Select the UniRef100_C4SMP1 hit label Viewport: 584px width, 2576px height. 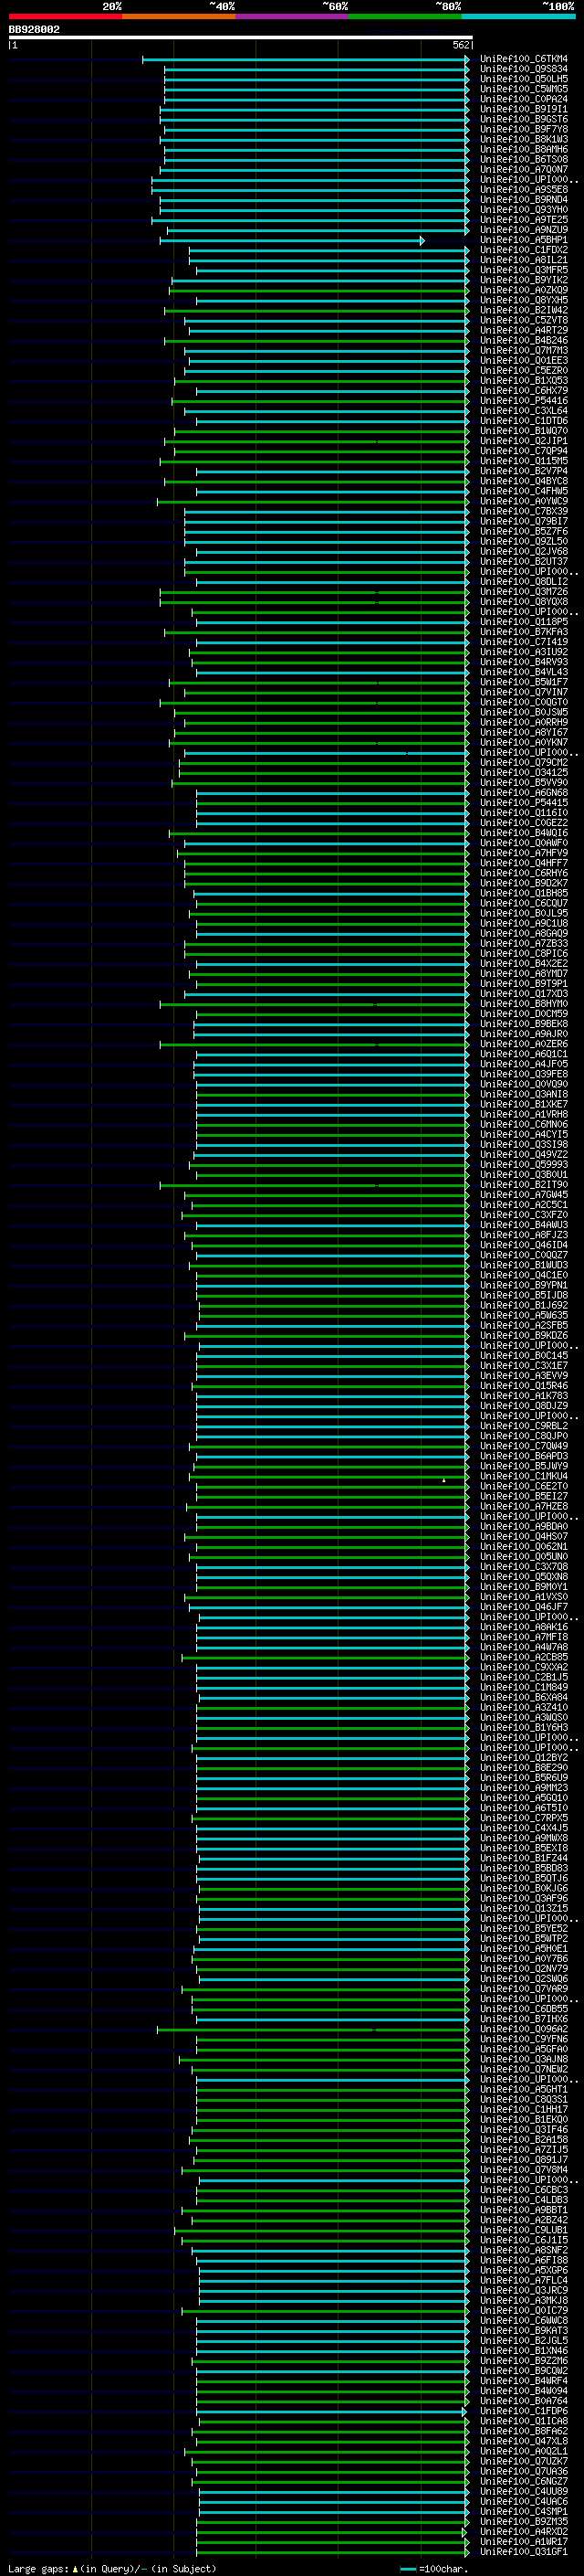(x=524, y=2512)
